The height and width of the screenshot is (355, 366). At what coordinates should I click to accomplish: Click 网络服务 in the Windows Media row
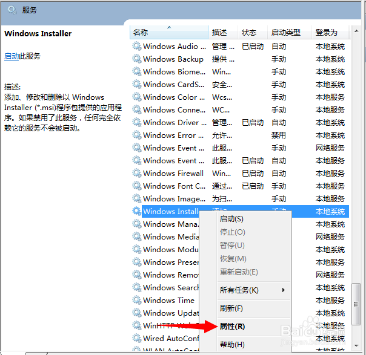pos(330,236)
